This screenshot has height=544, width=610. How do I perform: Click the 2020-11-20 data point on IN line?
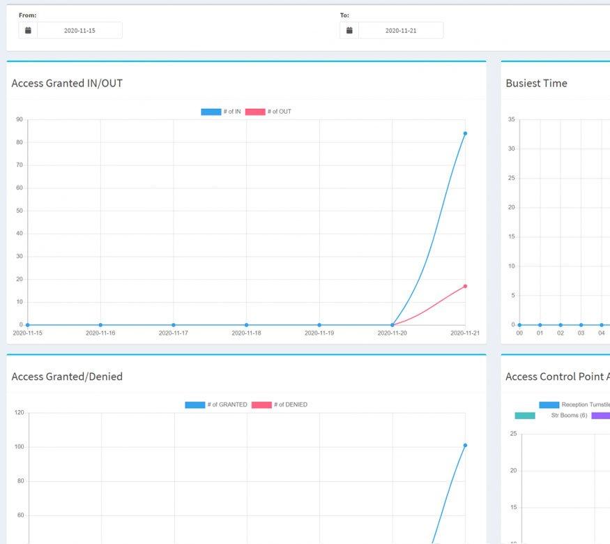(392, 324)
